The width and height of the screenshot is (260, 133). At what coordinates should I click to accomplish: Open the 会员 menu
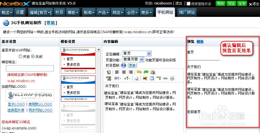(x=132, y=13)
